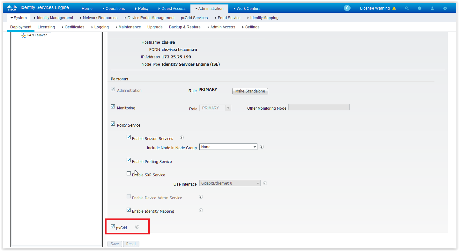Click the IP address 172.25.25.199

(x=176, y=57)
